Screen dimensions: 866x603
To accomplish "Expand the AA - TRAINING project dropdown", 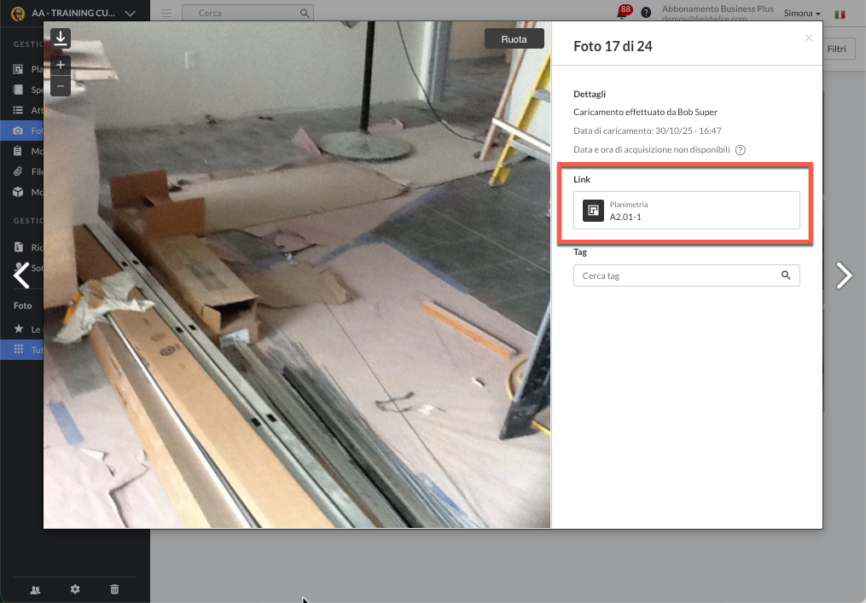I will [129, 14].
